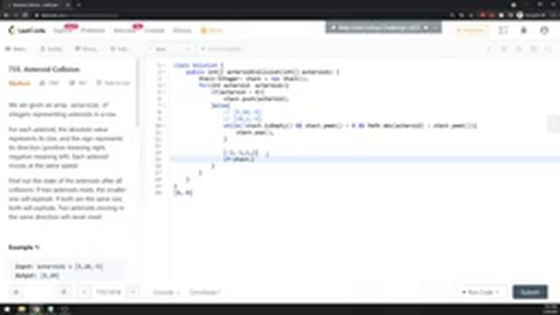Click the LeetCode logo
This screenshot has width=560, height=315.
tap(27, 31)
